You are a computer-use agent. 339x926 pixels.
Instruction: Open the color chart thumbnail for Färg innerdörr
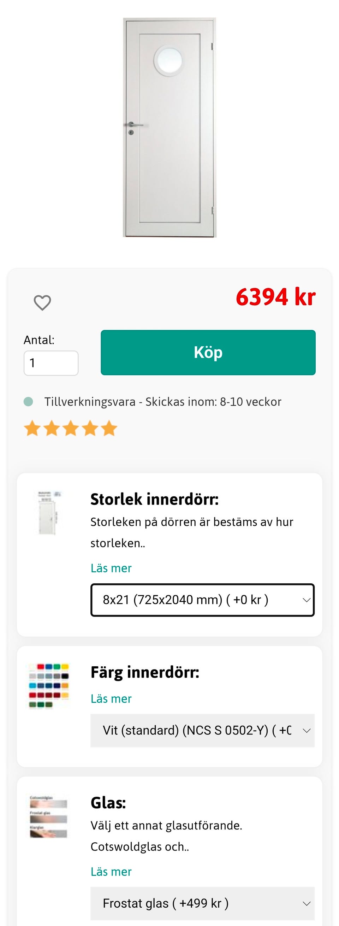pyautogui.click(x=48, y=685)
